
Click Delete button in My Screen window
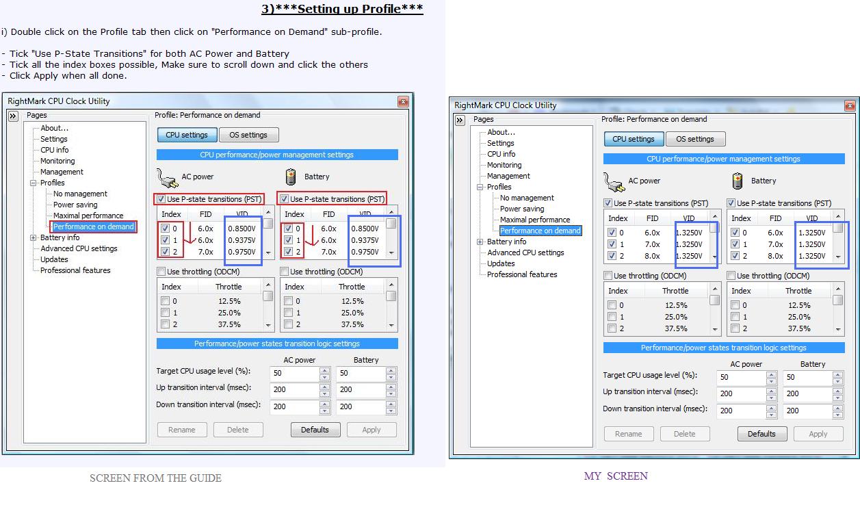click(x=685, y=434)
